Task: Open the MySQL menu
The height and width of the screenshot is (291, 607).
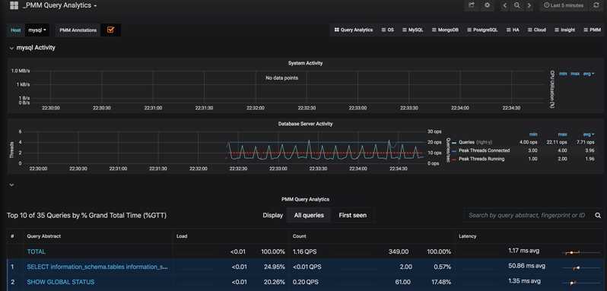Action: pyautogui.click(x=413, y=30)
